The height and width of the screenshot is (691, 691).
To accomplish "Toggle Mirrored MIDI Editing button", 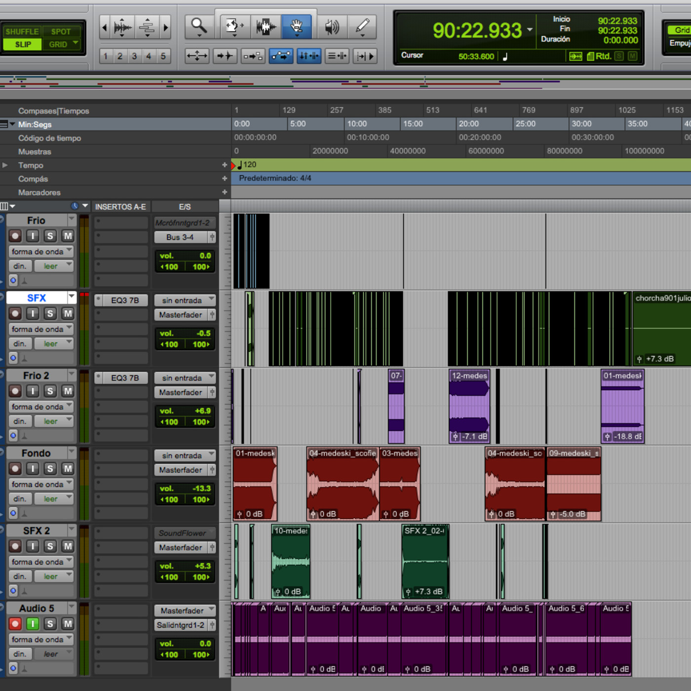I will click(253, 56).
